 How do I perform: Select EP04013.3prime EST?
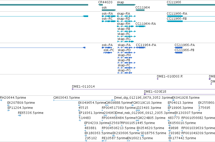(x=169, y=105)
